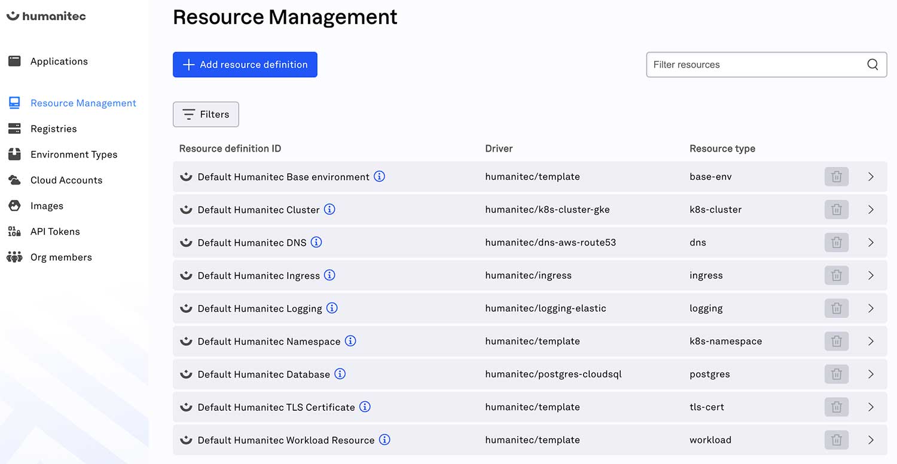Click trash icon for Database row
The image size is (897, 464).
tap(837, 374)
